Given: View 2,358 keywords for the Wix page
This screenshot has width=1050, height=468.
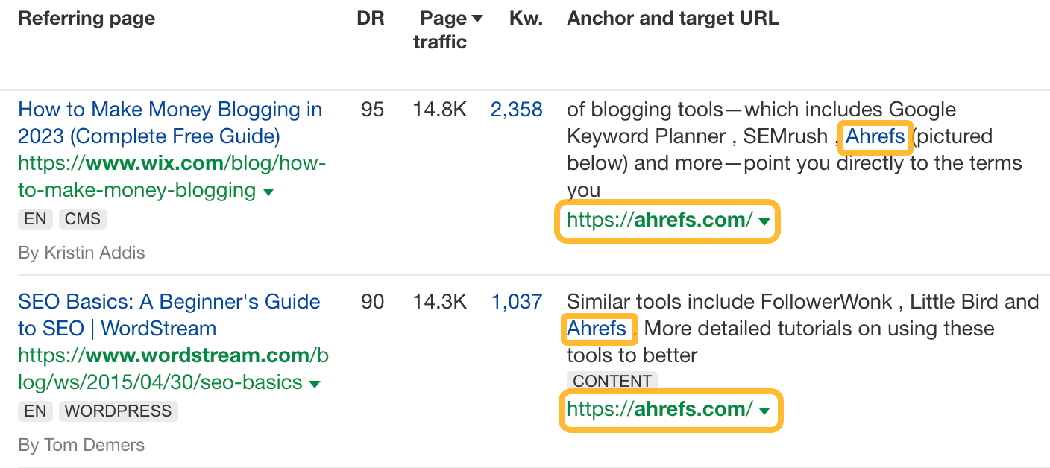Looking at the screenshot, I should 517,109.
